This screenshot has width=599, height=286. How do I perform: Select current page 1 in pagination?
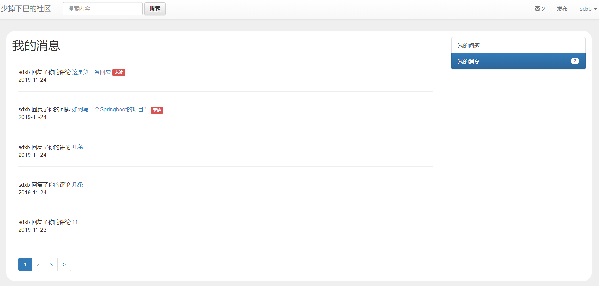click(x=25, y=265)
